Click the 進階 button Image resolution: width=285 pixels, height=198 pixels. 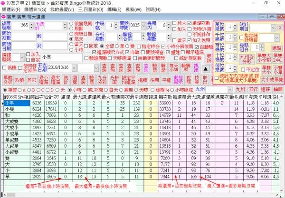coord(276,48)
